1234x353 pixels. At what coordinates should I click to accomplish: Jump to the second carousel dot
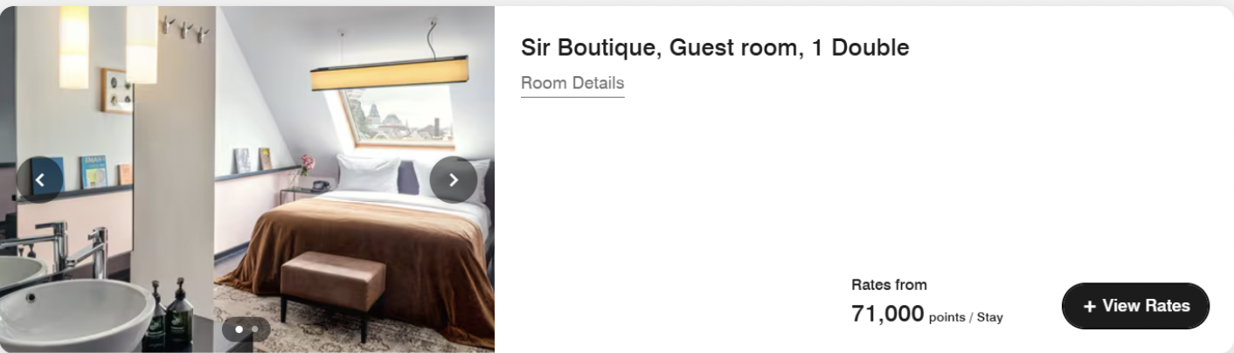point(255,329)
